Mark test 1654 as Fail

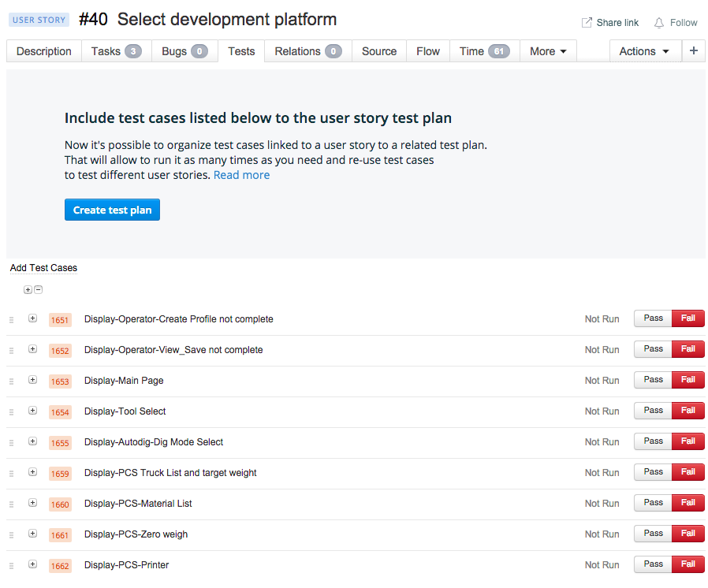[x=688, y=410]
